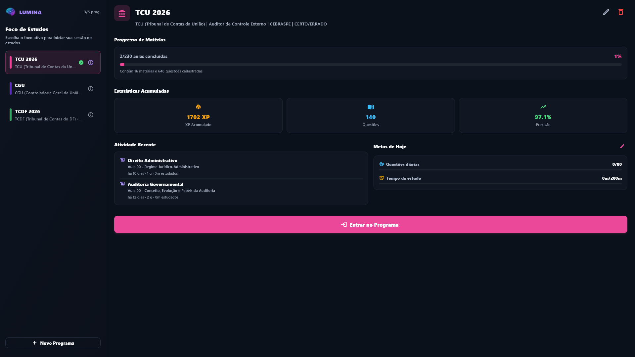Click Entrar no Programa button
The height and width of the screenshot is (357, 635).
tap(371, 224)
